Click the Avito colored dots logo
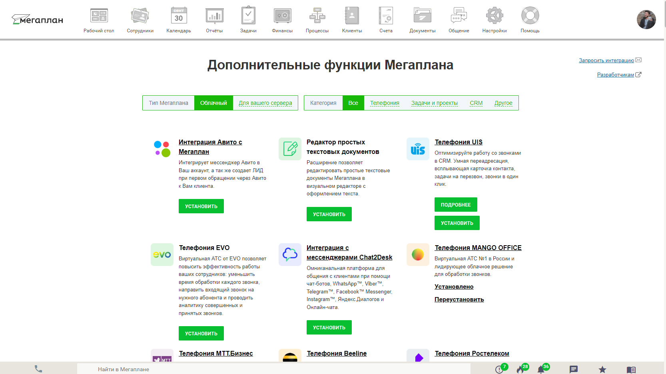Viewport: 666px width, 374px height. pyautogui.click(x=162, y=149)
